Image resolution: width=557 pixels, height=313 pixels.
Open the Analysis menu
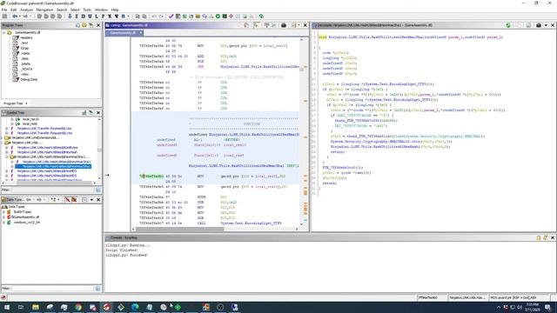pos(26,10)
